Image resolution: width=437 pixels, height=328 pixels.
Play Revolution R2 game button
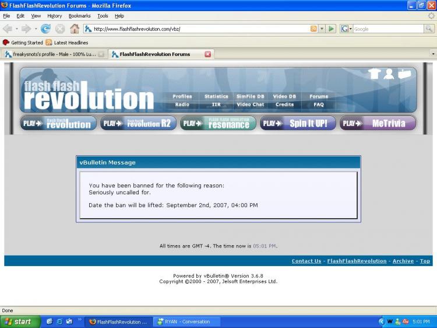(x=138, y=123)
